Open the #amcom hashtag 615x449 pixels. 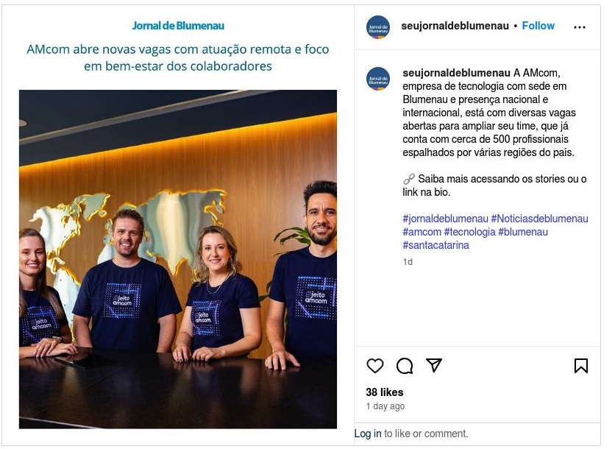[422, 232]
